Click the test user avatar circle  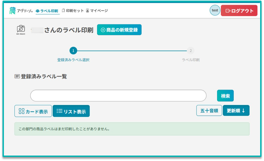[215, 10]
